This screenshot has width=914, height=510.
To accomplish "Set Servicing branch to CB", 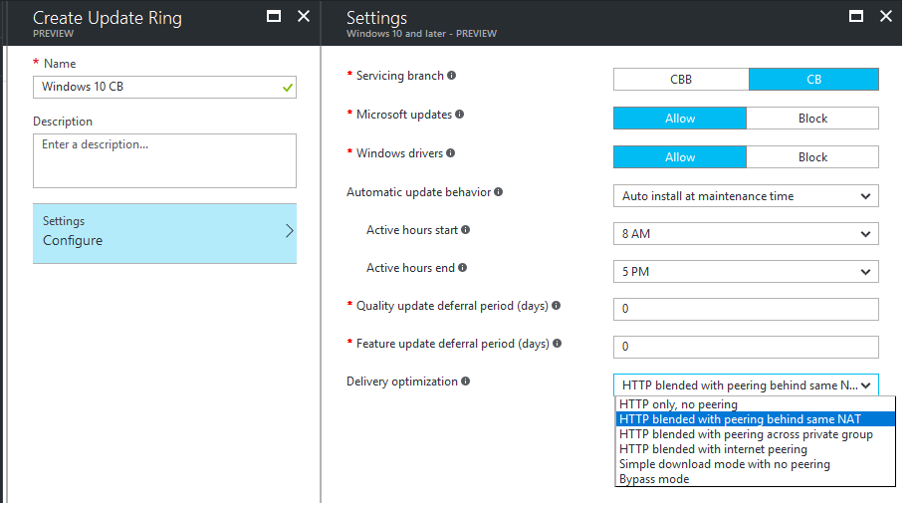I will (x=813, y=80).
